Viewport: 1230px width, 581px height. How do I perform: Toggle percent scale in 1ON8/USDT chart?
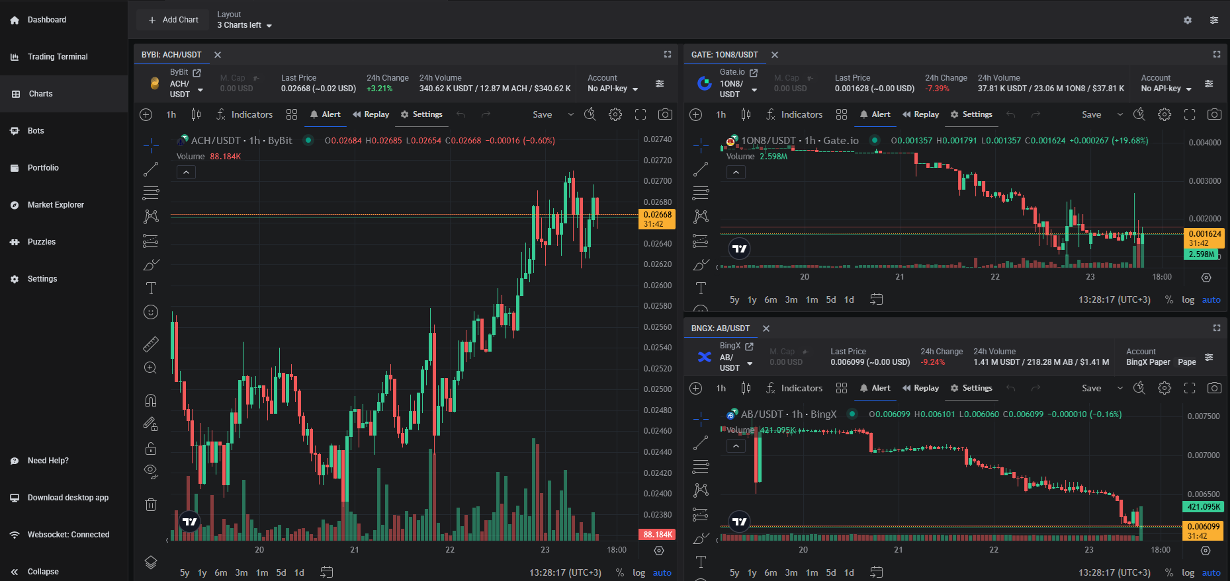[x=1169, y=299]
